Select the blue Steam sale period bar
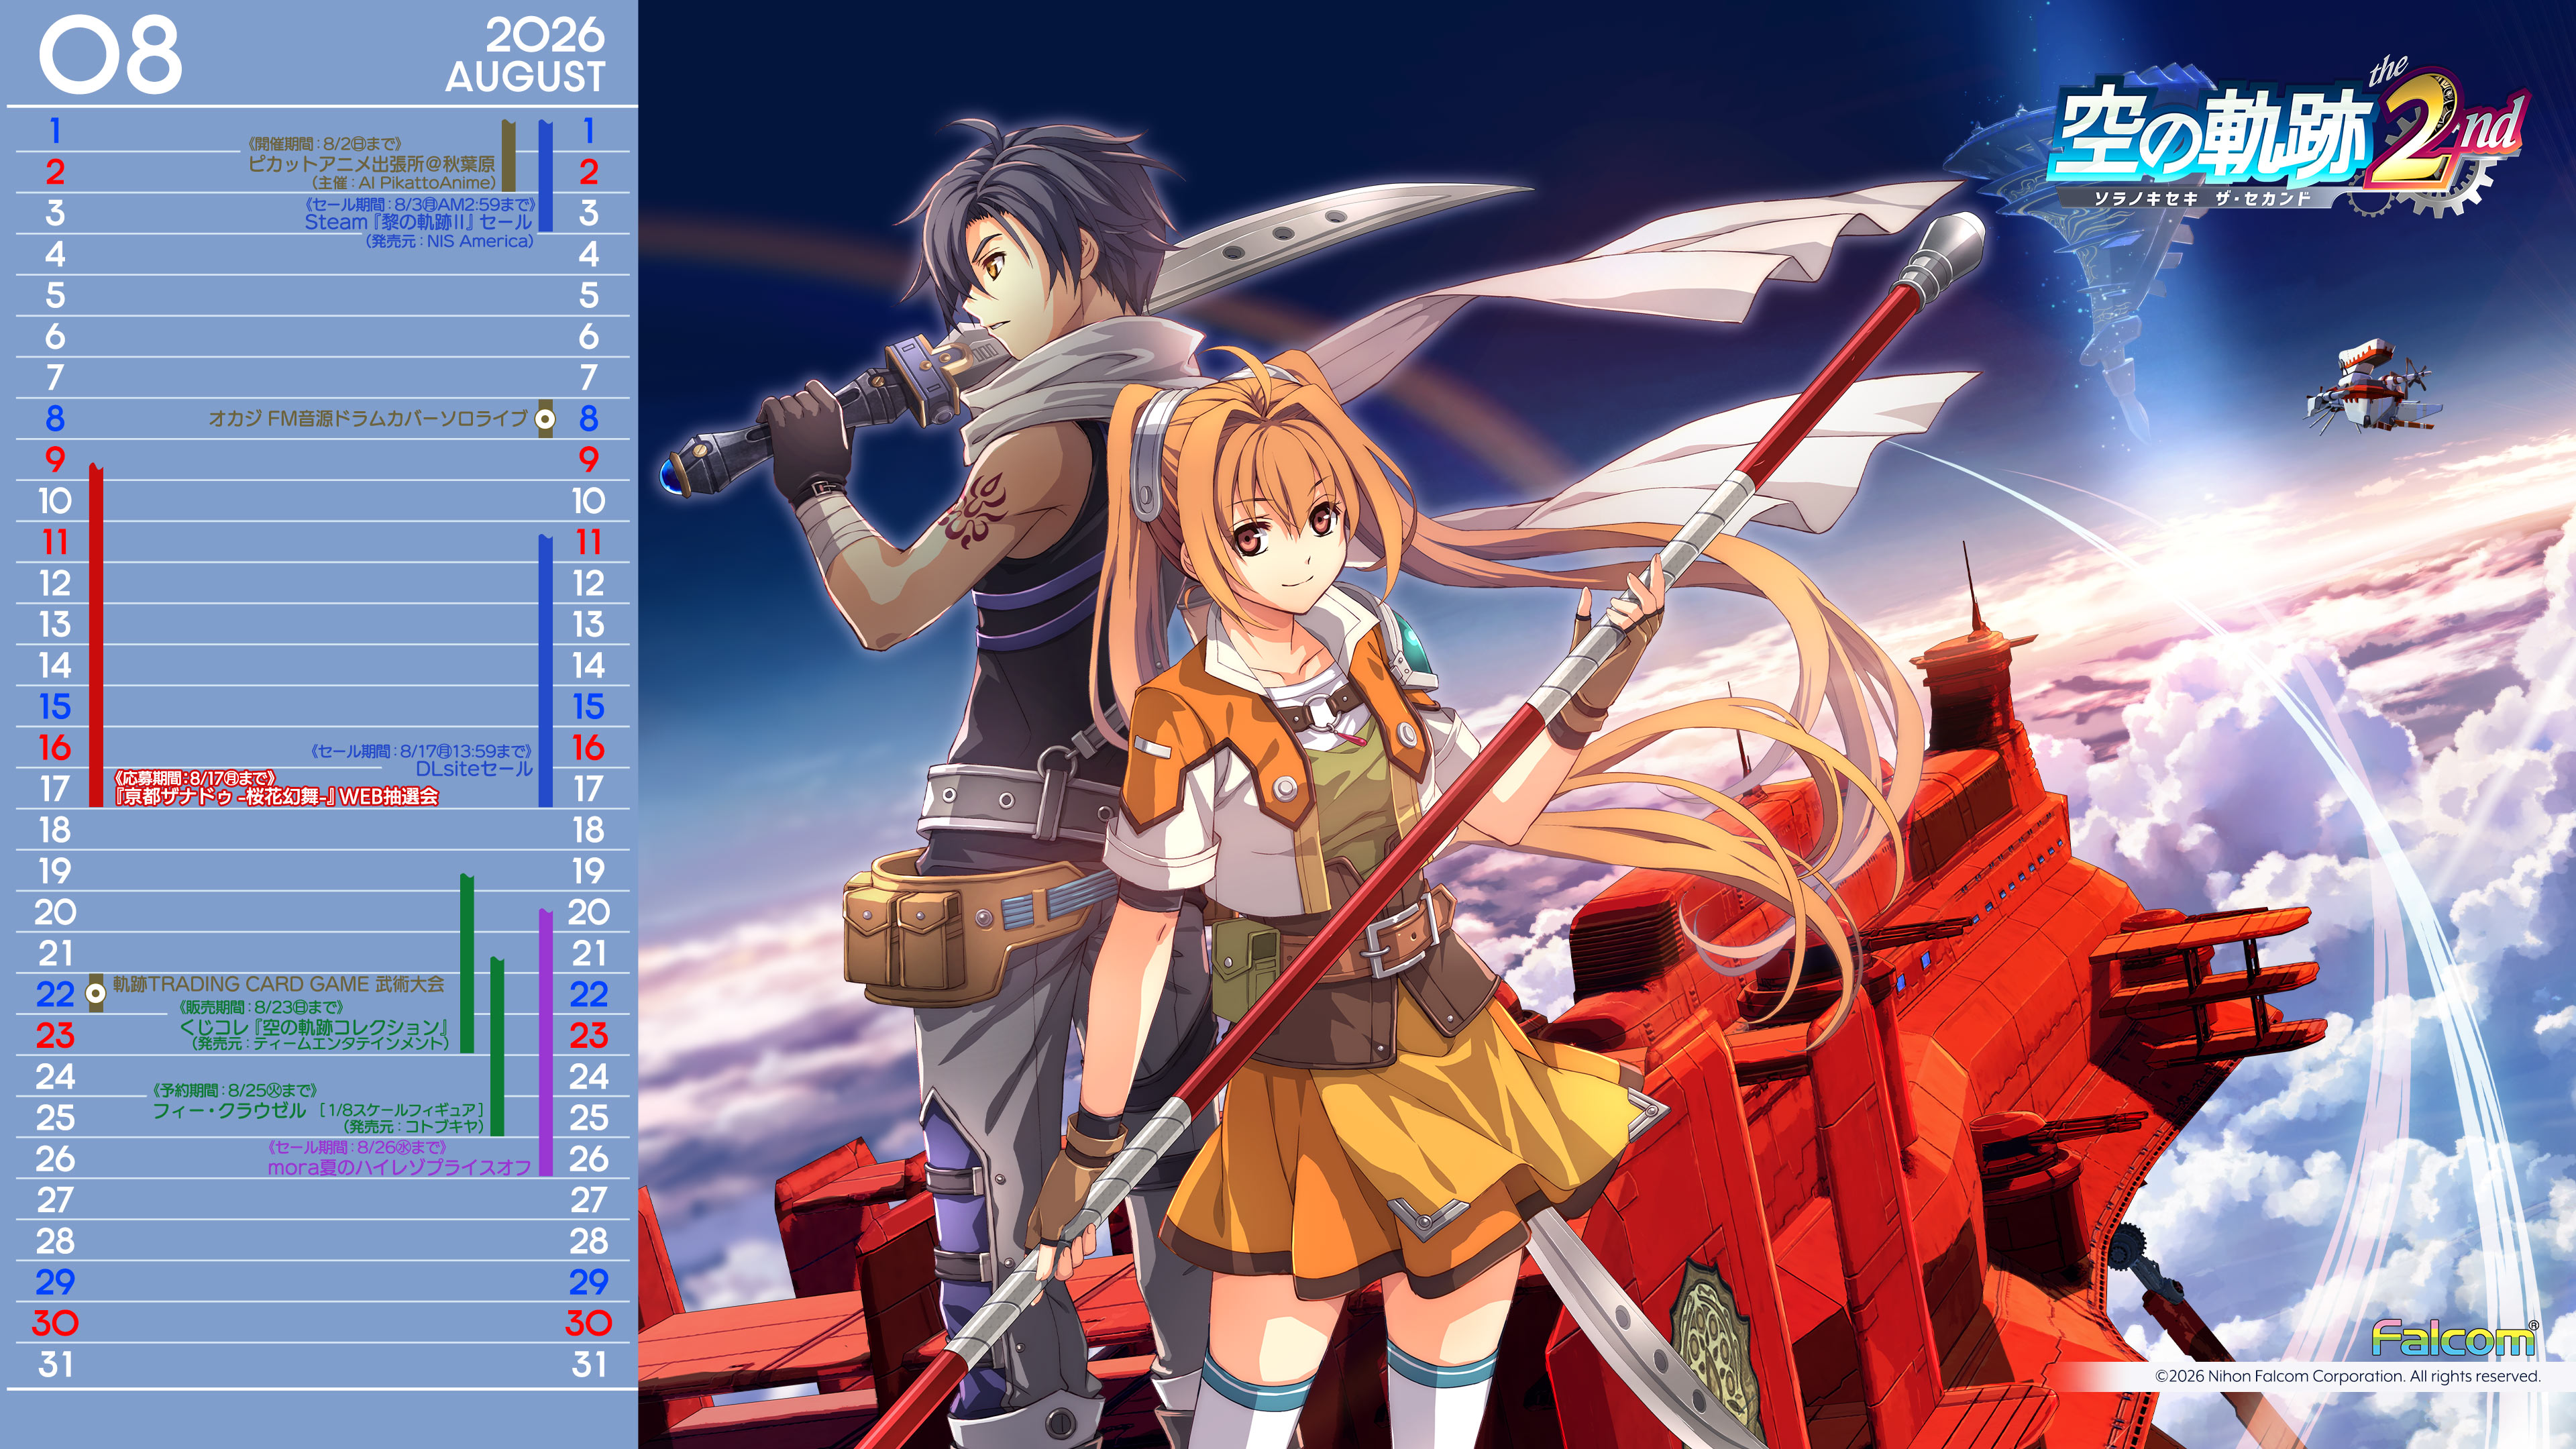Image resolution: width=2576 pixels, height=1449 pixels. 545,176
